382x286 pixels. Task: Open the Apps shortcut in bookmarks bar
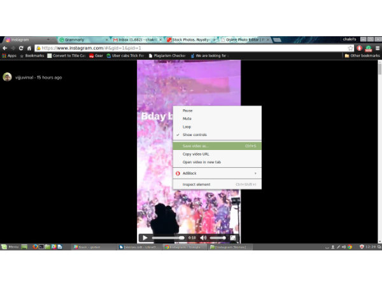click(x=9, y=56)
